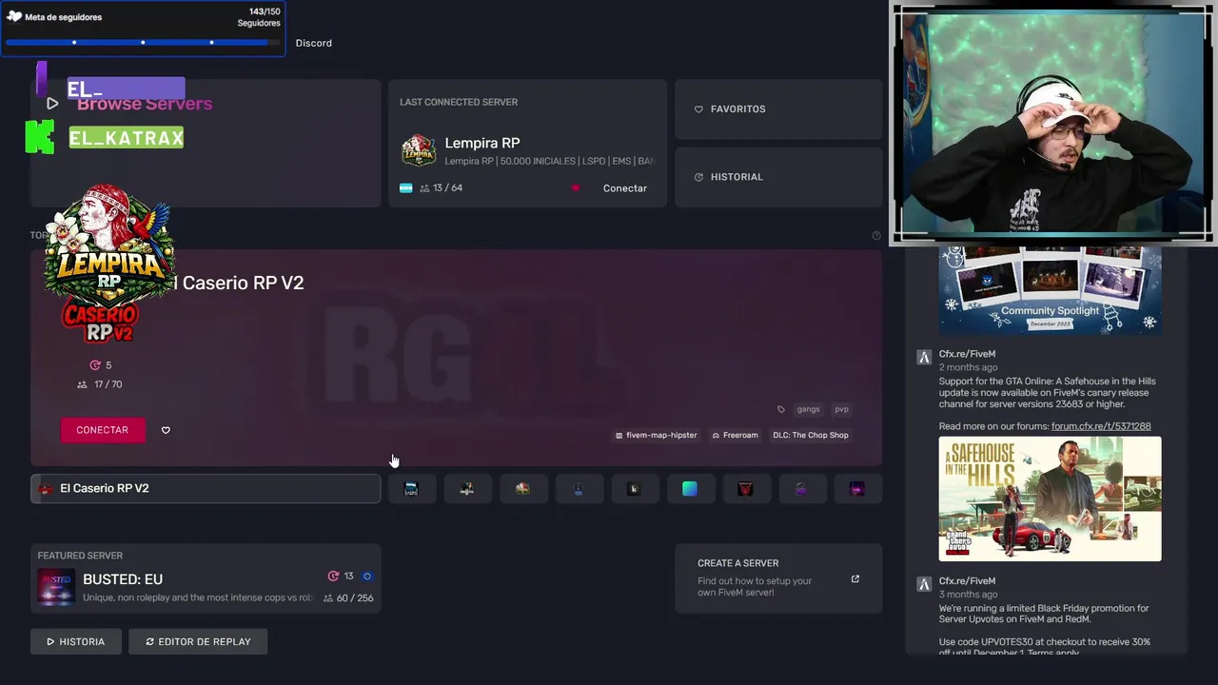Click the BUSTED server logo
The height and width of the screenshot is (685, 1218).
[x=56, y=587]
